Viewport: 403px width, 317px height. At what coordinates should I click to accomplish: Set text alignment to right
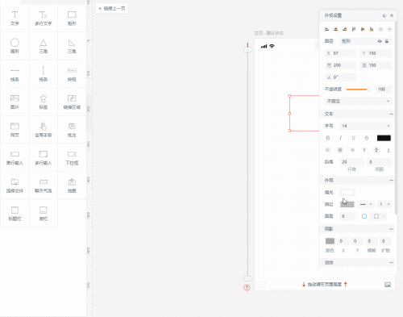352,150
